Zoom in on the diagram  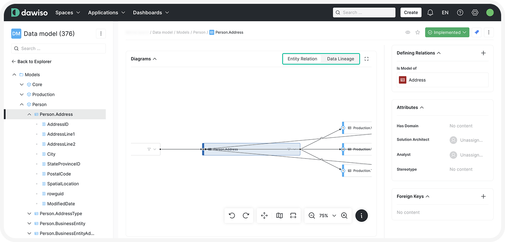344,215
